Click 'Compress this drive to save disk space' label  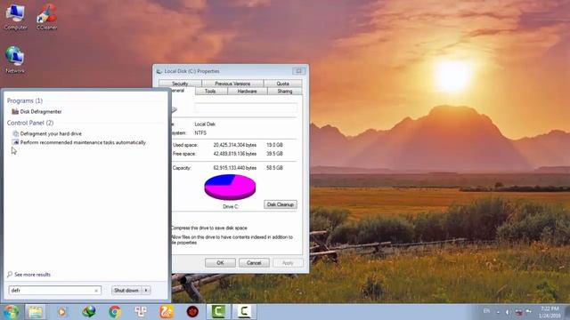coord(209,228)
